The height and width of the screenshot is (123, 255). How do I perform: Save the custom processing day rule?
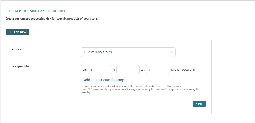click(199, 104)
